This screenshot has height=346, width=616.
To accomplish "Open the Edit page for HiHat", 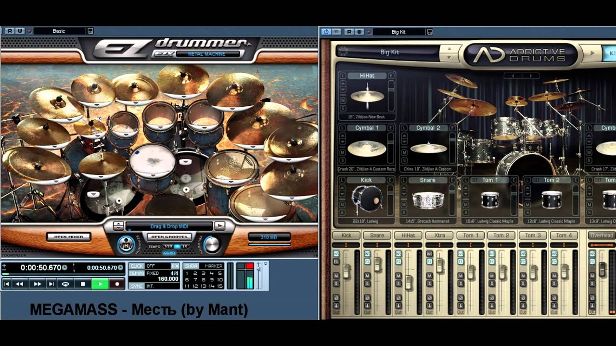I will click(391, 75).
